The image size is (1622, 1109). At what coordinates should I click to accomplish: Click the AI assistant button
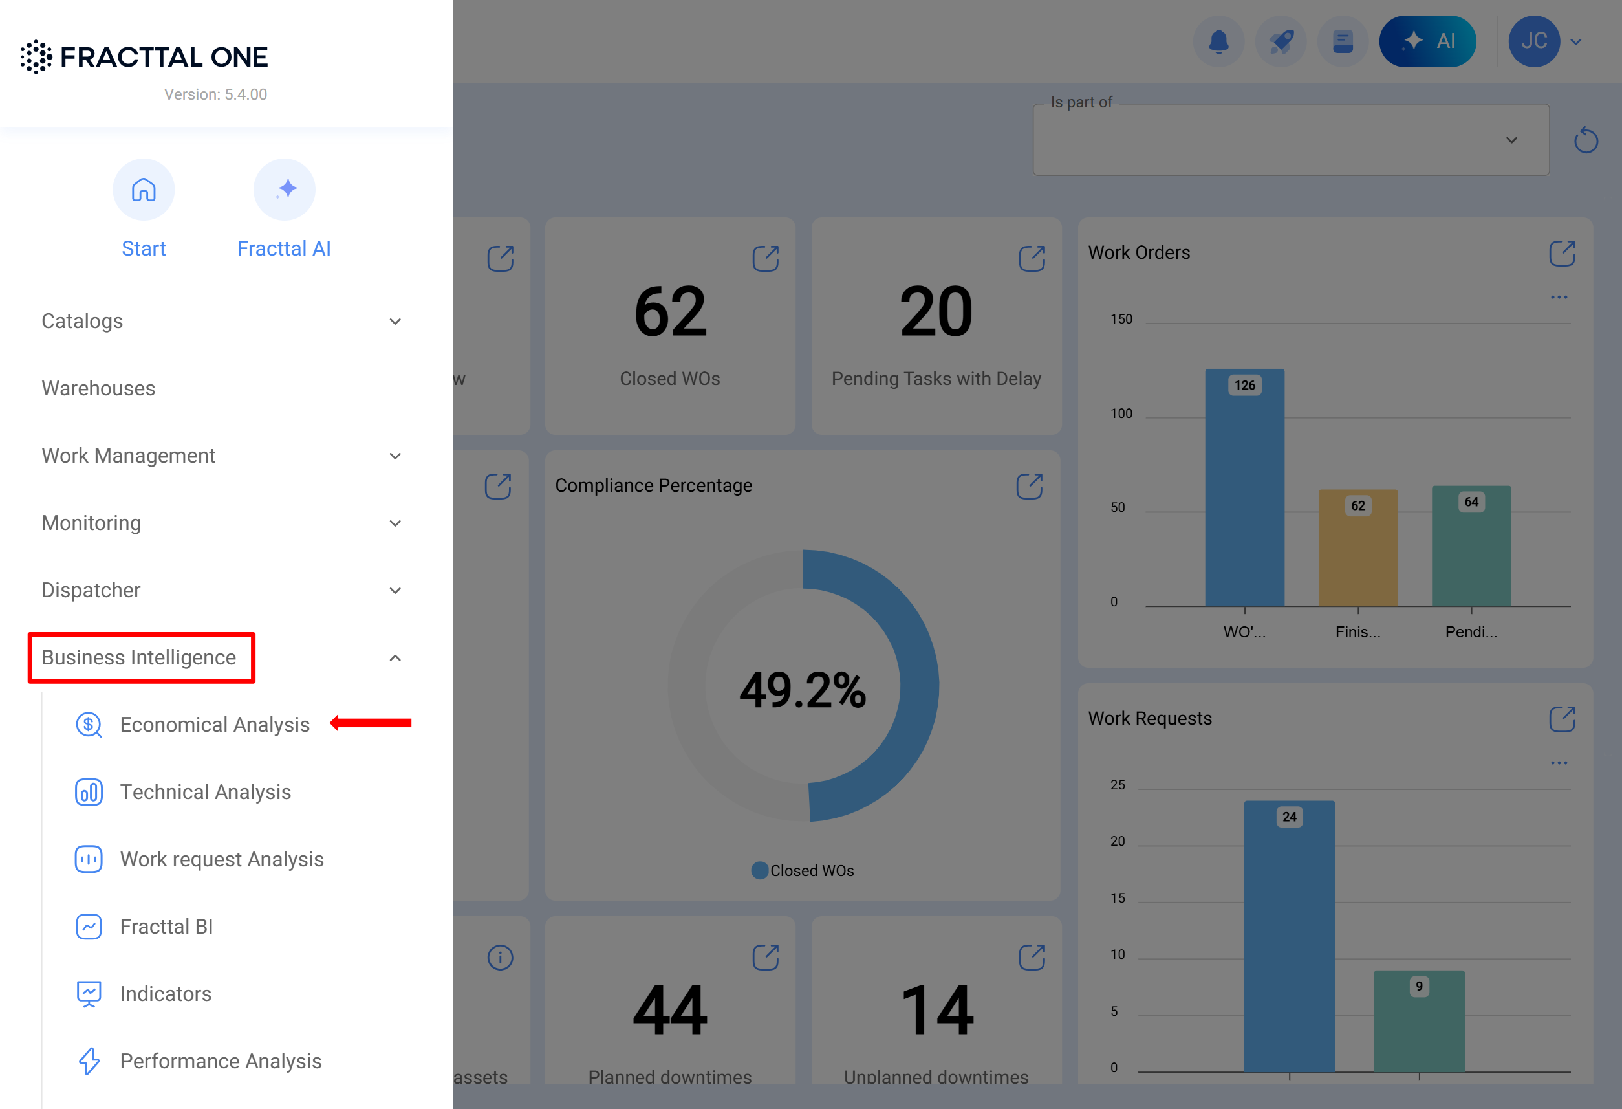pyautogui.click(x=1427, y=41)
